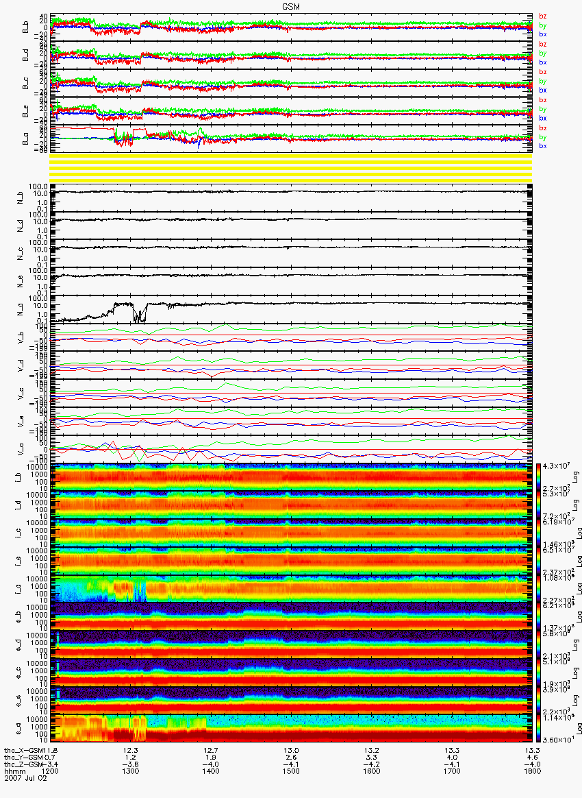The image size is (582, 798).
Task: Select the bz legend label beside B_a
Action: [543, 128]
